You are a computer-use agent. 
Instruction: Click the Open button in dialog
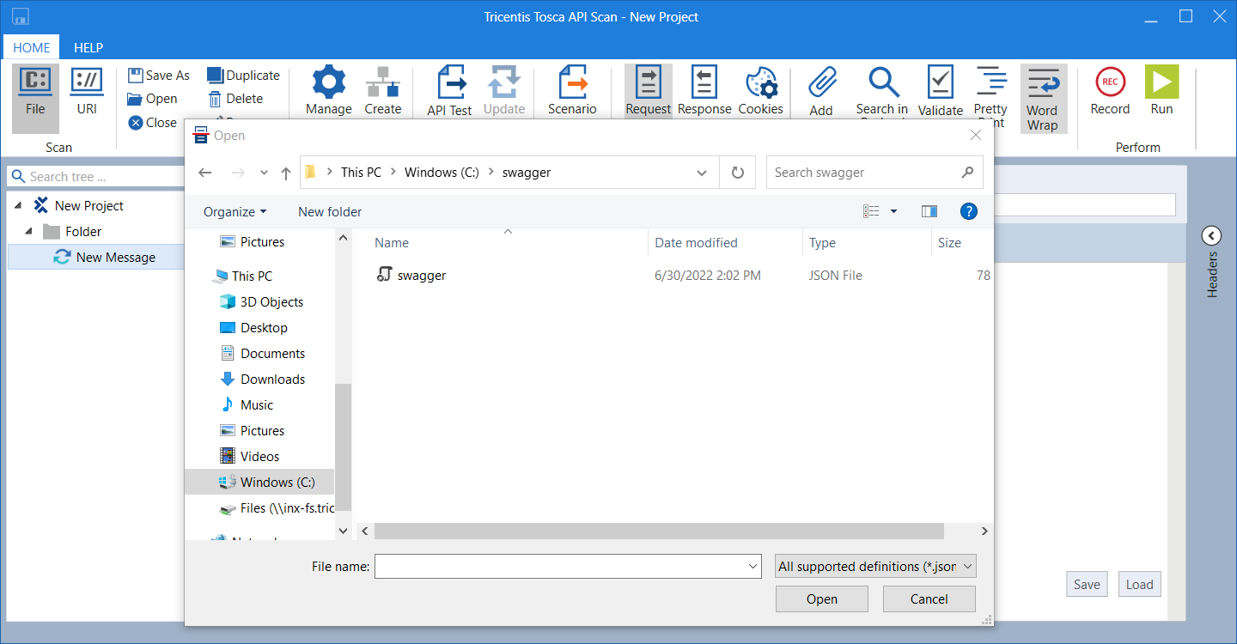point(821,599)
